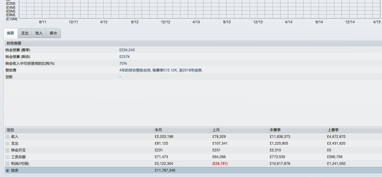Viewport: 382px width, 177px height.
Task: Click this month income £5,203,198
Action: click(164, 137)
